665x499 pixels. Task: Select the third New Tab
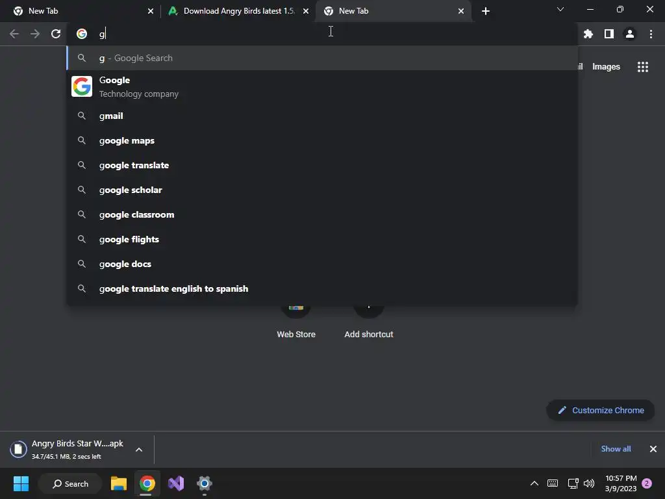[x=393, y=11]
